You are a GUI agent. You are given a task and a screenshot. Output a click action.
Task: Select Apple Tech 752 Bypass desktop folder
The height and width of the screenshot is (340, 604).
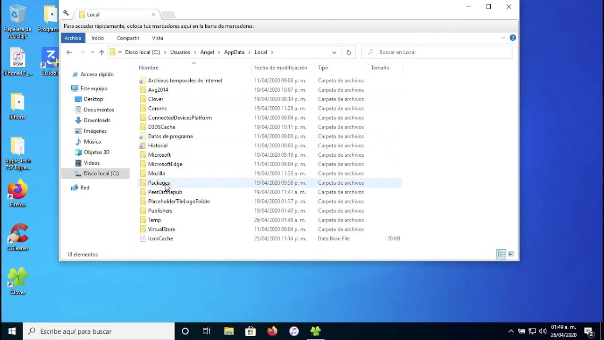pyautogui.click(x=17, y=154)
